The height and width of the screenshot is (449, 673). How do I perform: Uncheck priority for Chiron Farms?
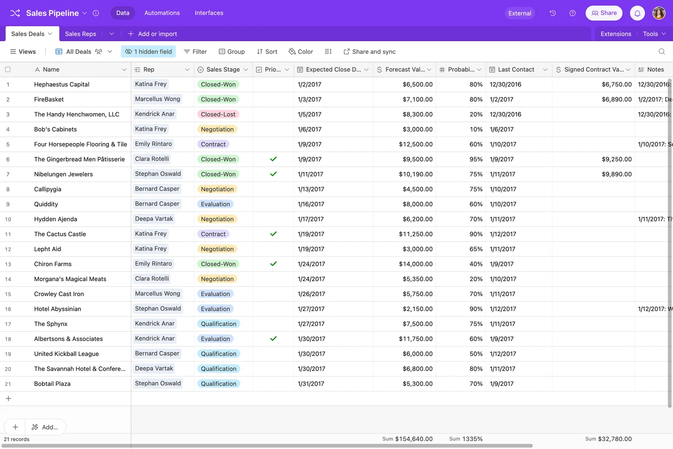coord(273,264)
